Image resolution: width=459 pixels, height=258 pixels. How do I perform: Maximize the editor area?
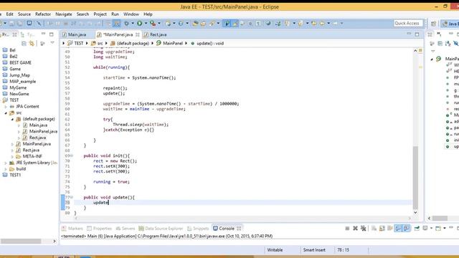click(x=417, y=34)
